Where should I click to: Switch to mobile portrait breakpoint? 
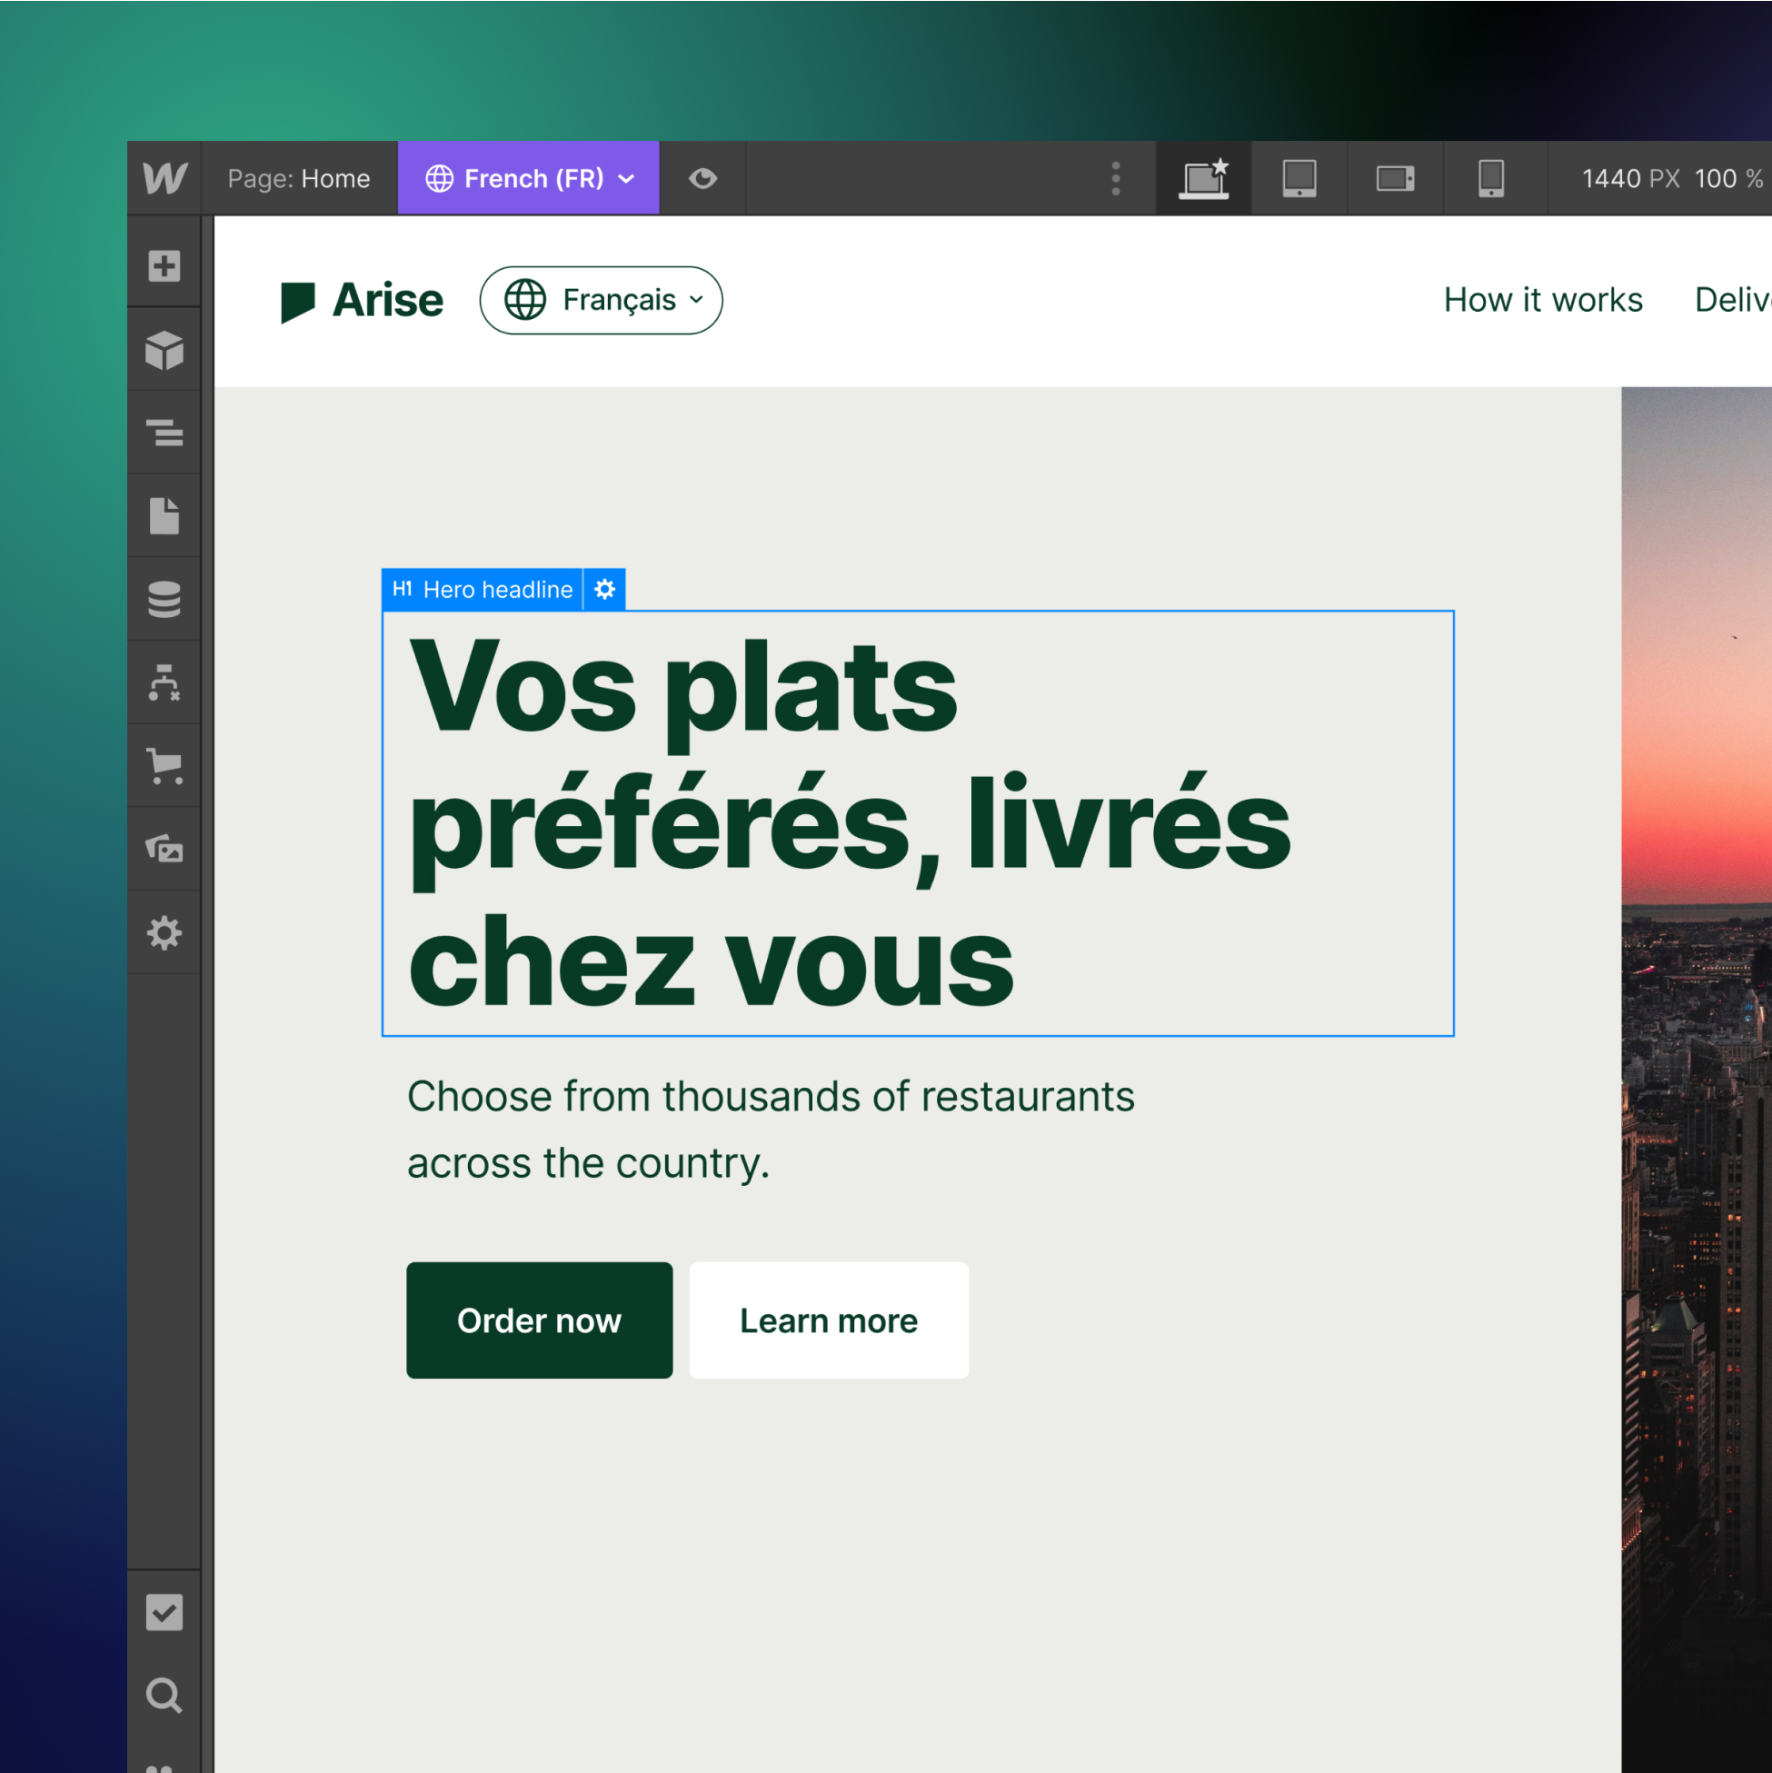click(x=1490, y=178)
